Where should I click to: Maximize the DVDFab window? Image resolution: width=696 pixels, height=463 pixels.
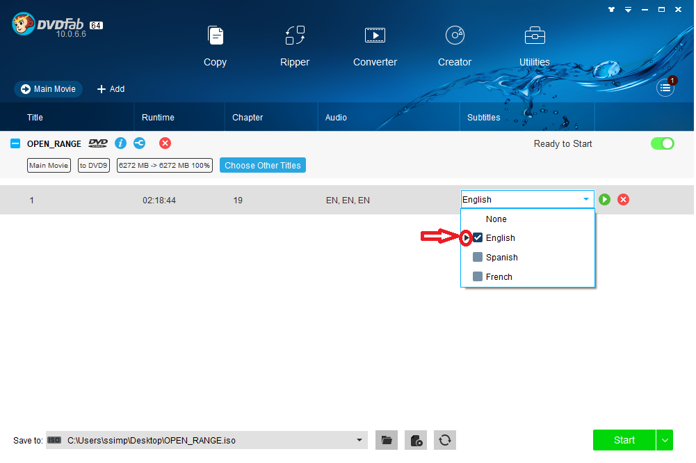[x=661, y=9]
